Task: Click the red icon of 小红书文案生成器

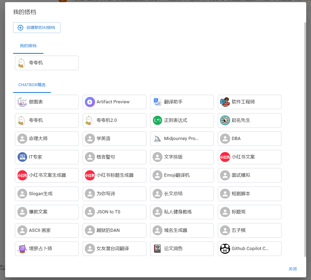Action: pyautogui.click(x=22, y=175)
